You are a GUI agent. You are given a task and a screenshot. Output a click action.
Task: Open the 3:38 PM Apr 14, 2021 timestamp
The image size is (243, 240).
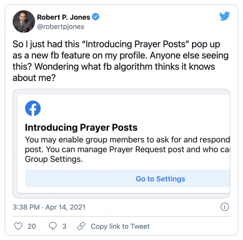(x=49, y=207)
